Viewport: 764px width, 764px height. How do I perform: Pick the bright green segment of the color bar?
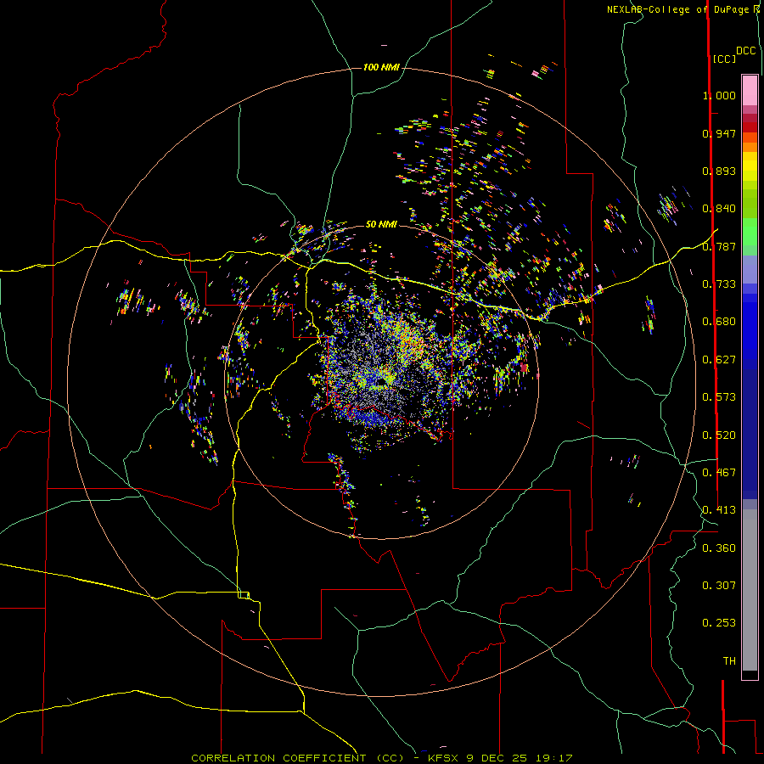coord(750,232)
